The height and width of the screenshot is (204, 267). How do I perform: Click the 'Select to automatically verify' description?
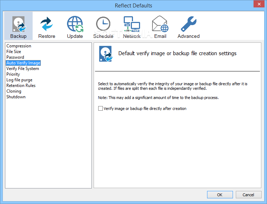pyautogui.click(x=172, y=86)
